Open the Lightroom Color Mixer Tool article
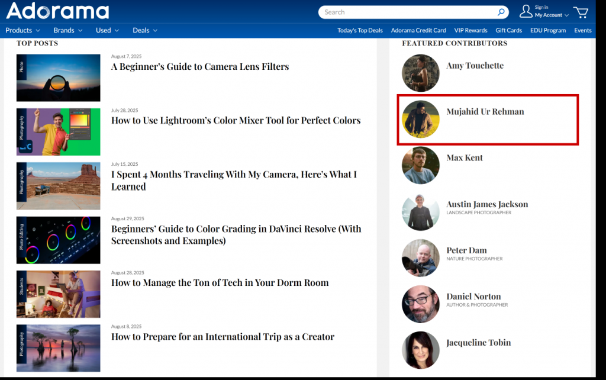 [236, 121]
